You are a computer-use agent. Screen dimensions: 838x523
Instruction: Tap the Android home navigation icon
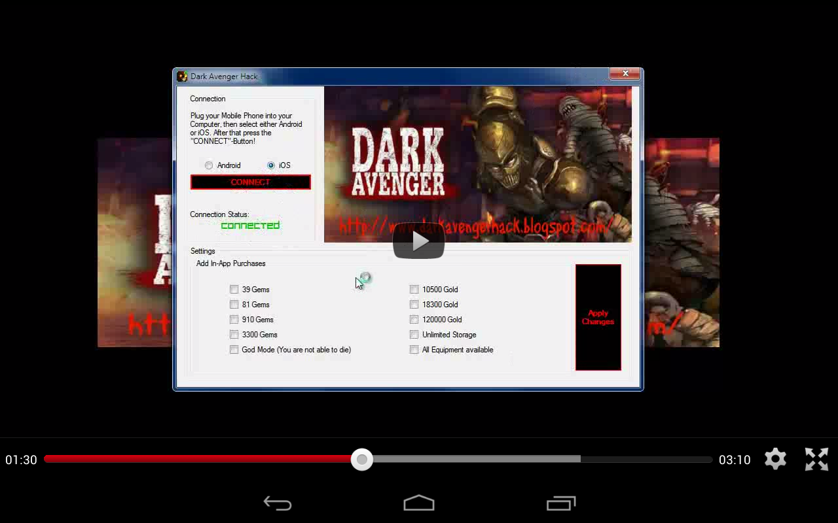coord(419,503)
